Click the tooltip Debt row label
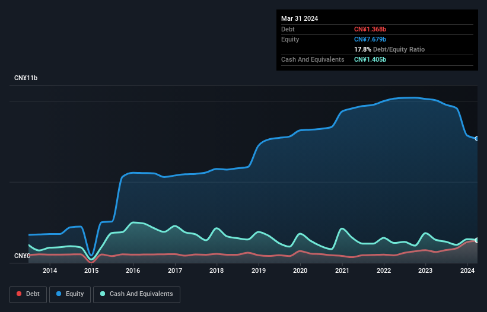 tap(288, 29)
